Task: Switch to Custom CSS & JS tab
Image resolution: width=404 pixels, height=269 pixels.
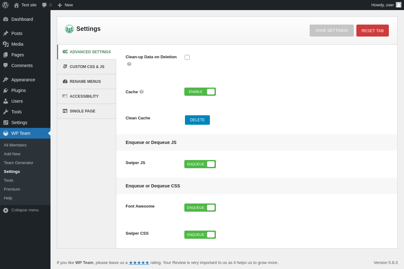Action: tap(86, 67)
